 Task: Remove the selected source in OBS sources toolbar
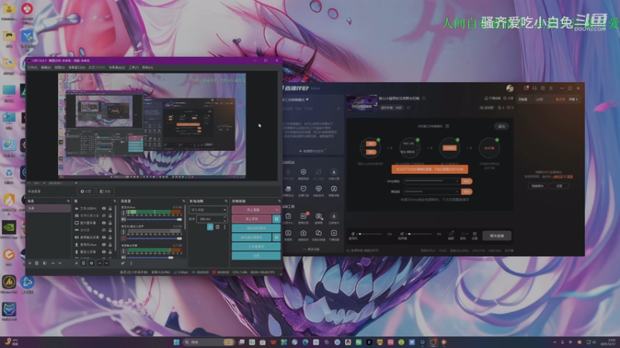pyautogui.click(x=84, y=263)
